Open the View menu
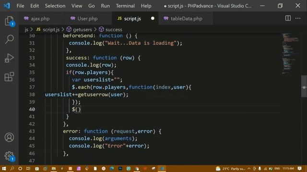 pos(77,6)
